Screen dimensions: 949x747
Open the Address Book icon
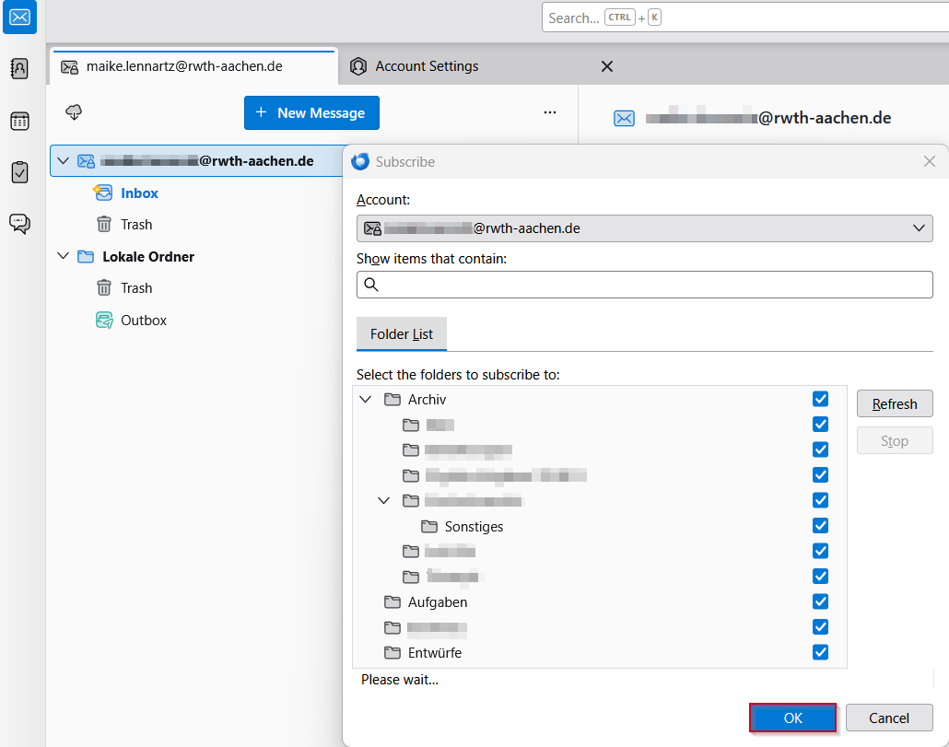coord(20,68)
